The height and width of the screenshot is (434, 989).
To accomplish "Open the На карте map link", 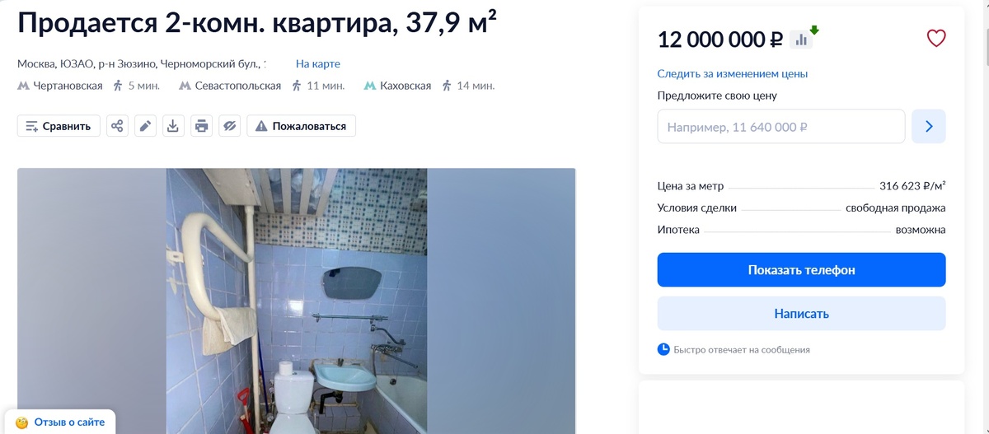I will tap(318, 63).
